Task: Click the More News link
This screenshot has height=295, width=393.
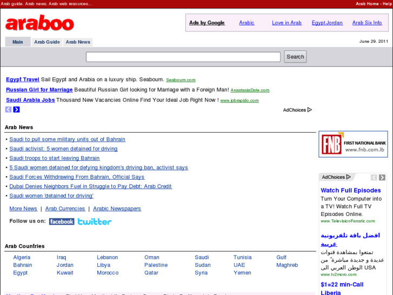Action: tap(23, 208)
